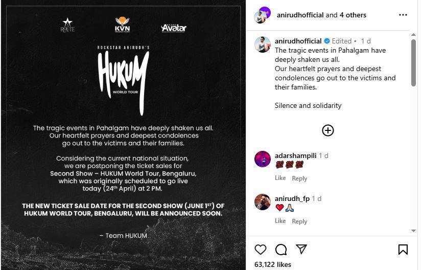Like anirudh_fp's comment
This screenshot has width=423, height=270.
[x=280, y=221]
